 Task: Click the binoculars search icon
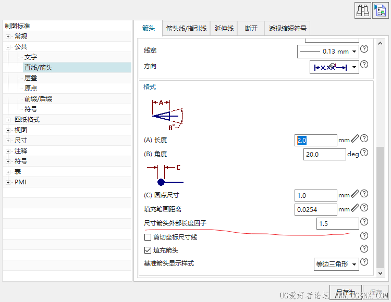pyautogui.click(x=363, y=10)
